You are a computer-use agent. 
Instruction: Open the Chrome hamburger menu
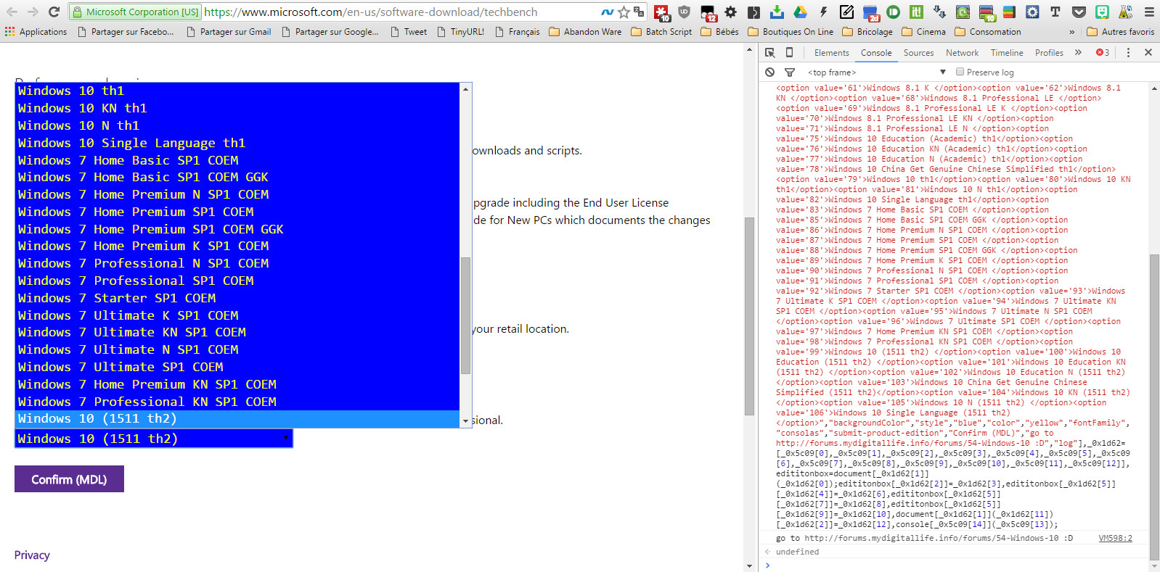click(x=1149, y=12)
